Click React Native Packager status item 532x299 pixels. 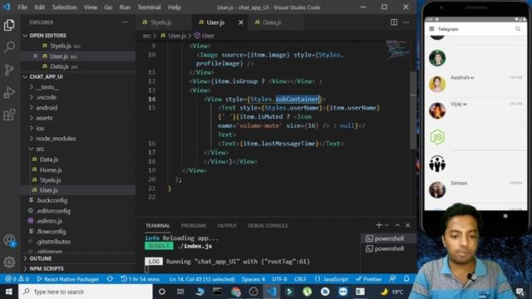pos(68,279)
